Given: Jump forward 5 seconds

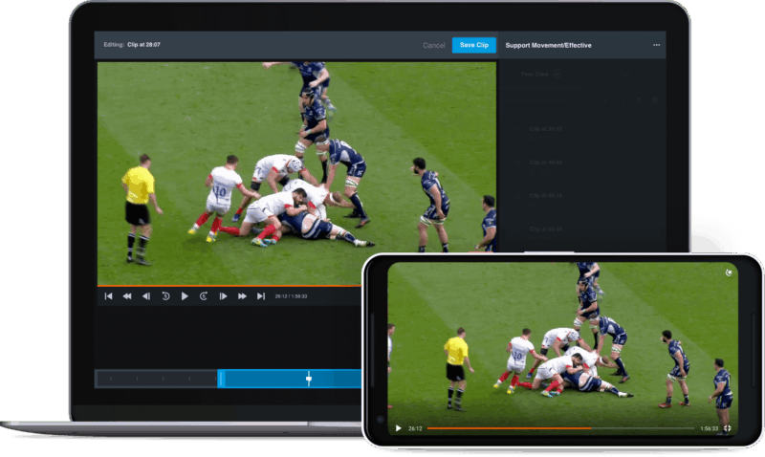Looking at the screenshot, I should click(x=204, y=296).
